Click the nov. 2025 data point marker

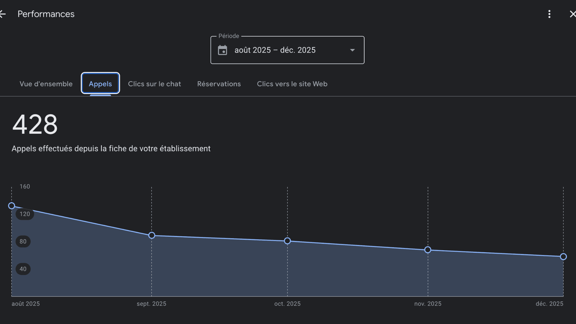click(427, 250)
